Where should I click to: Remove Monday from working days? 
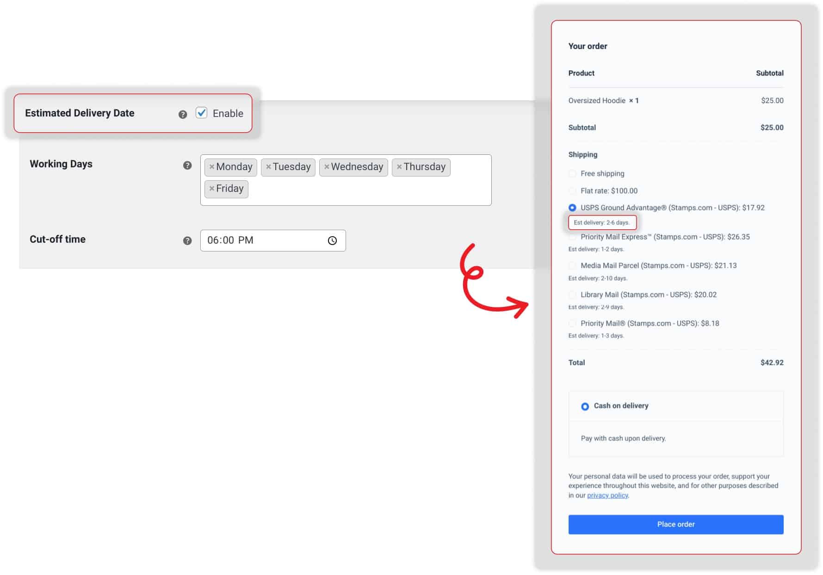(x=212, y=167)
